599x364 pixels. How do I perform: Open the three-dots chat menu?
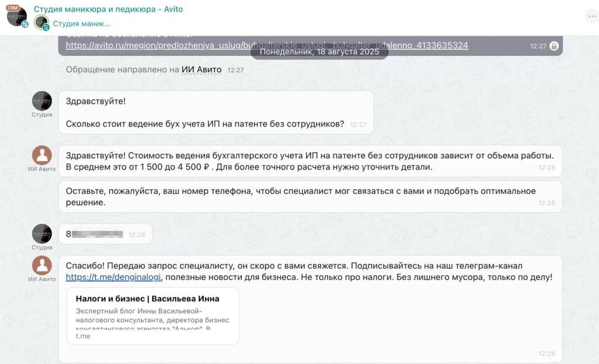(592, 16)
